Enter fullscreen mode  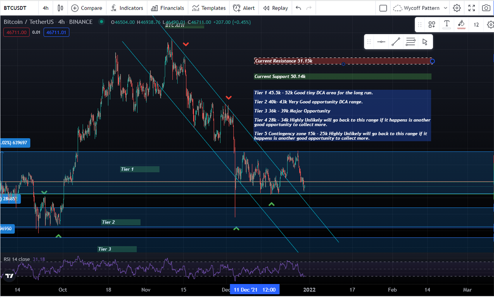click(472, 8)
